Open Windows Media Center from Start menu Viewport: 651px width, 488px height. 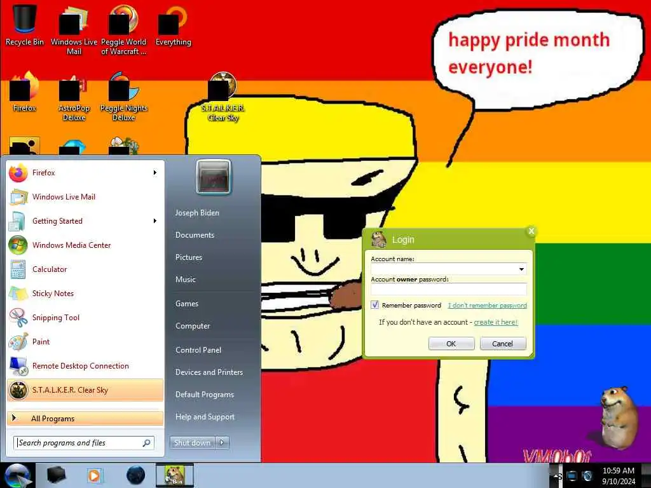[85, 245]
